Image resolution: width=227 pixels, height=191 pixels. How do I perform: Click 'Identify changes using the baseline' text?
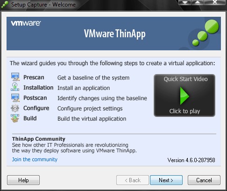point(102,98)
